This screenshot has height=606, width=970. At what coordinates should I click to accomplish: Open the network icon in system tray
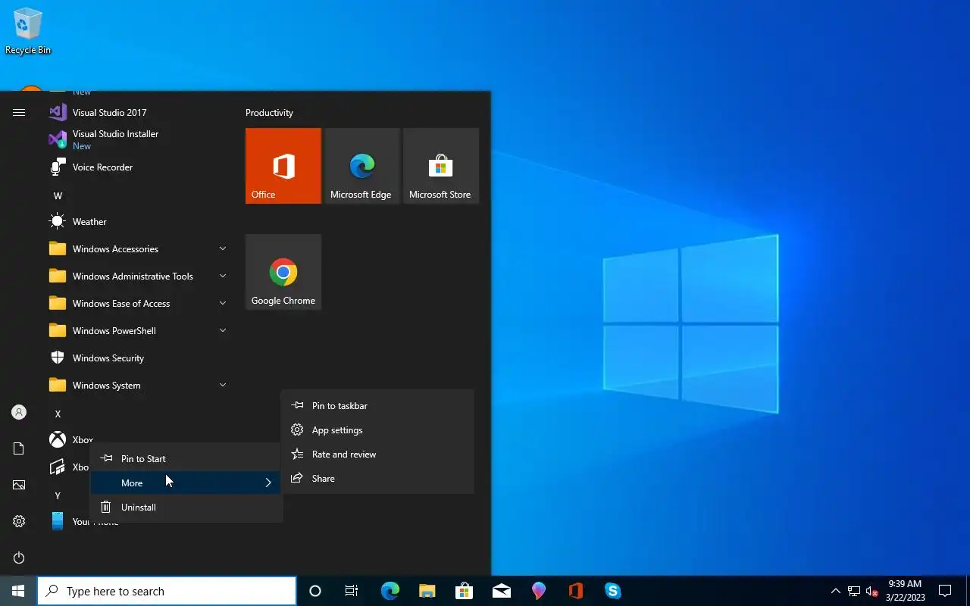[x=853, y=591]
